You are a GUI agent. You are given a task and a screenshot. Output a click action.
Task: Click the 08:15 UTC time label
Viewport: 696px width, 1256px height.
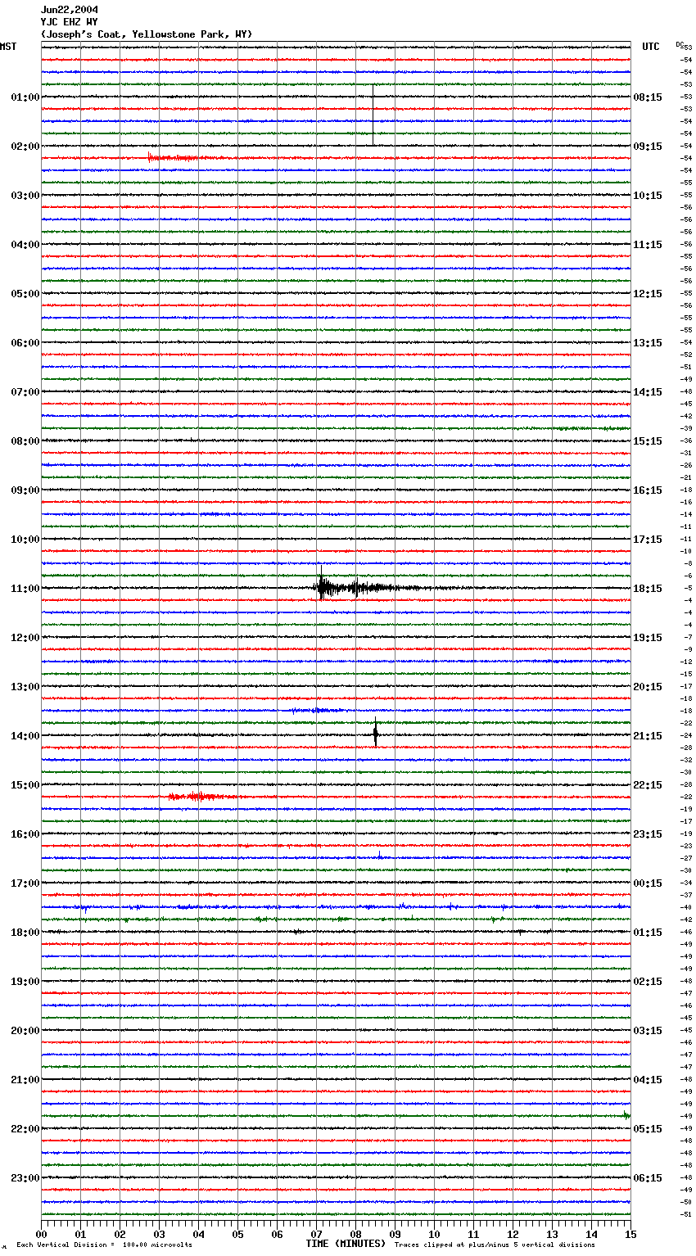[x=648, y=97]
